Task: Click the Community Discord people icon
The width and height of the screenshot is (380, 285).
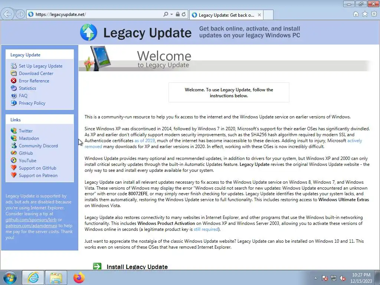Action: (14, 145)
